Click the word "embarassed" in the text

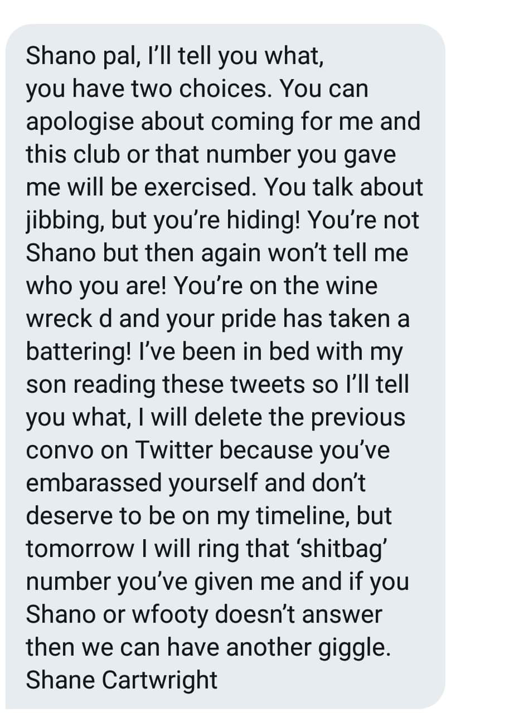click(93, 483)
